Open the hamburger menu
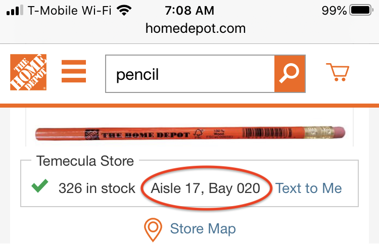Viewport: 379px width, 244px height. pos(74,71)
